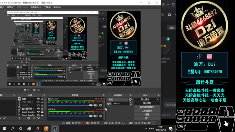Show the hidden 111111 text source
Image resolution: width=235 pixels, height=132 pixels.
point(38,105)
